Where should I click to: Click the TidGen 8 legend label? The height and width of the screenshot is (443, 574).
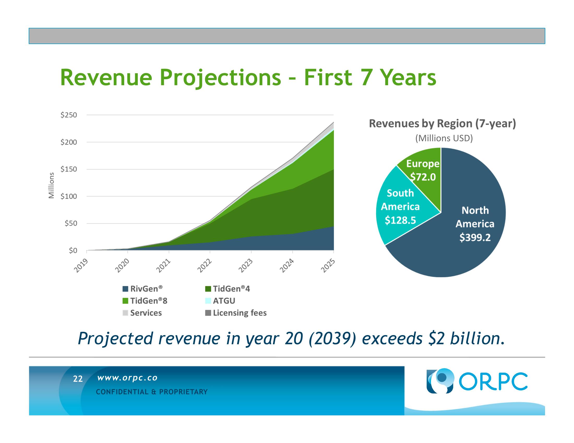149,301
